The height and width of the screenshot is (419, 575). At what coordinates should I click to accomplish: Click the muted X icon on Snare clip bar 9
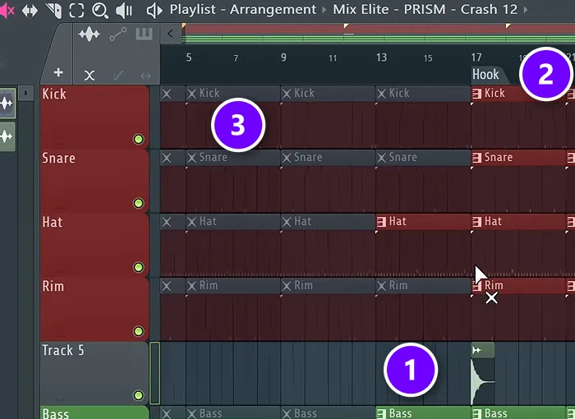point(287,158)
